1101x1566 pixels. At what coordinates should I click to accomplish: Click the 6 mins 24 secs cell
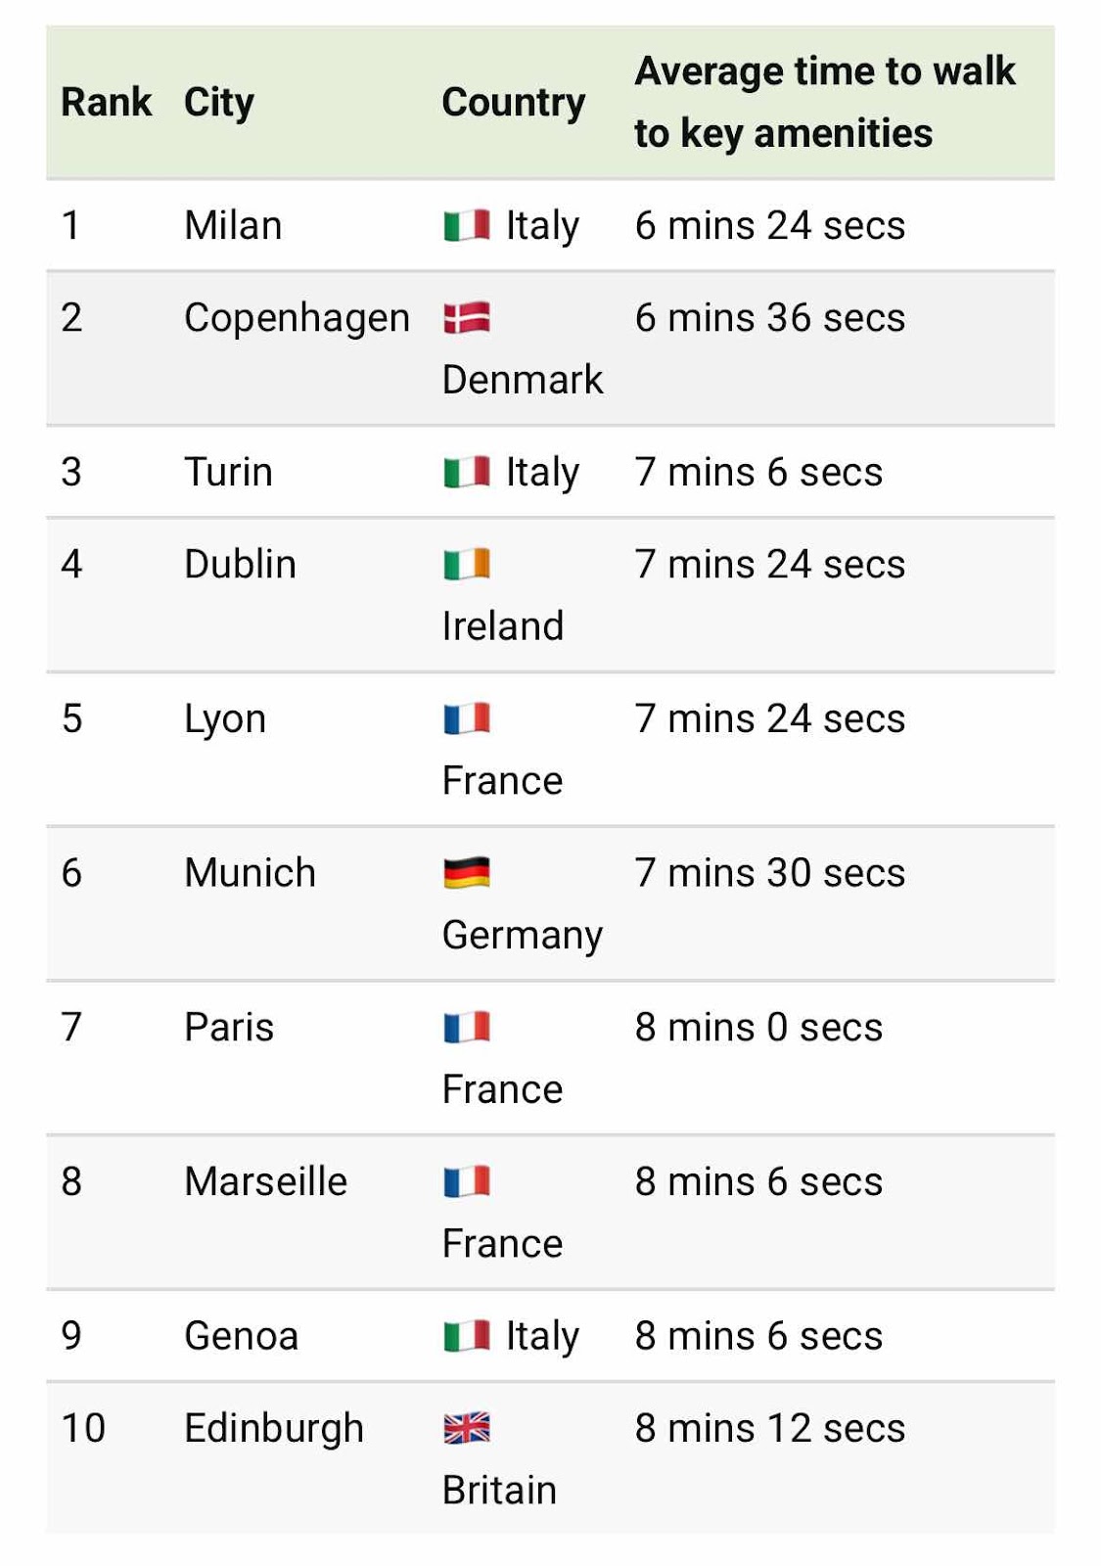click(769, 226)
